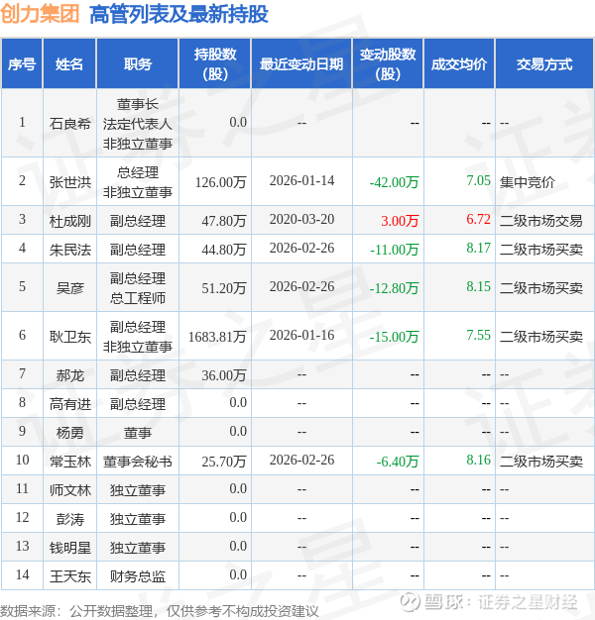The height and width of the screenshot is (620, 595).
Task: Click the 集中竞价 trading method cell
Action: 527,182
